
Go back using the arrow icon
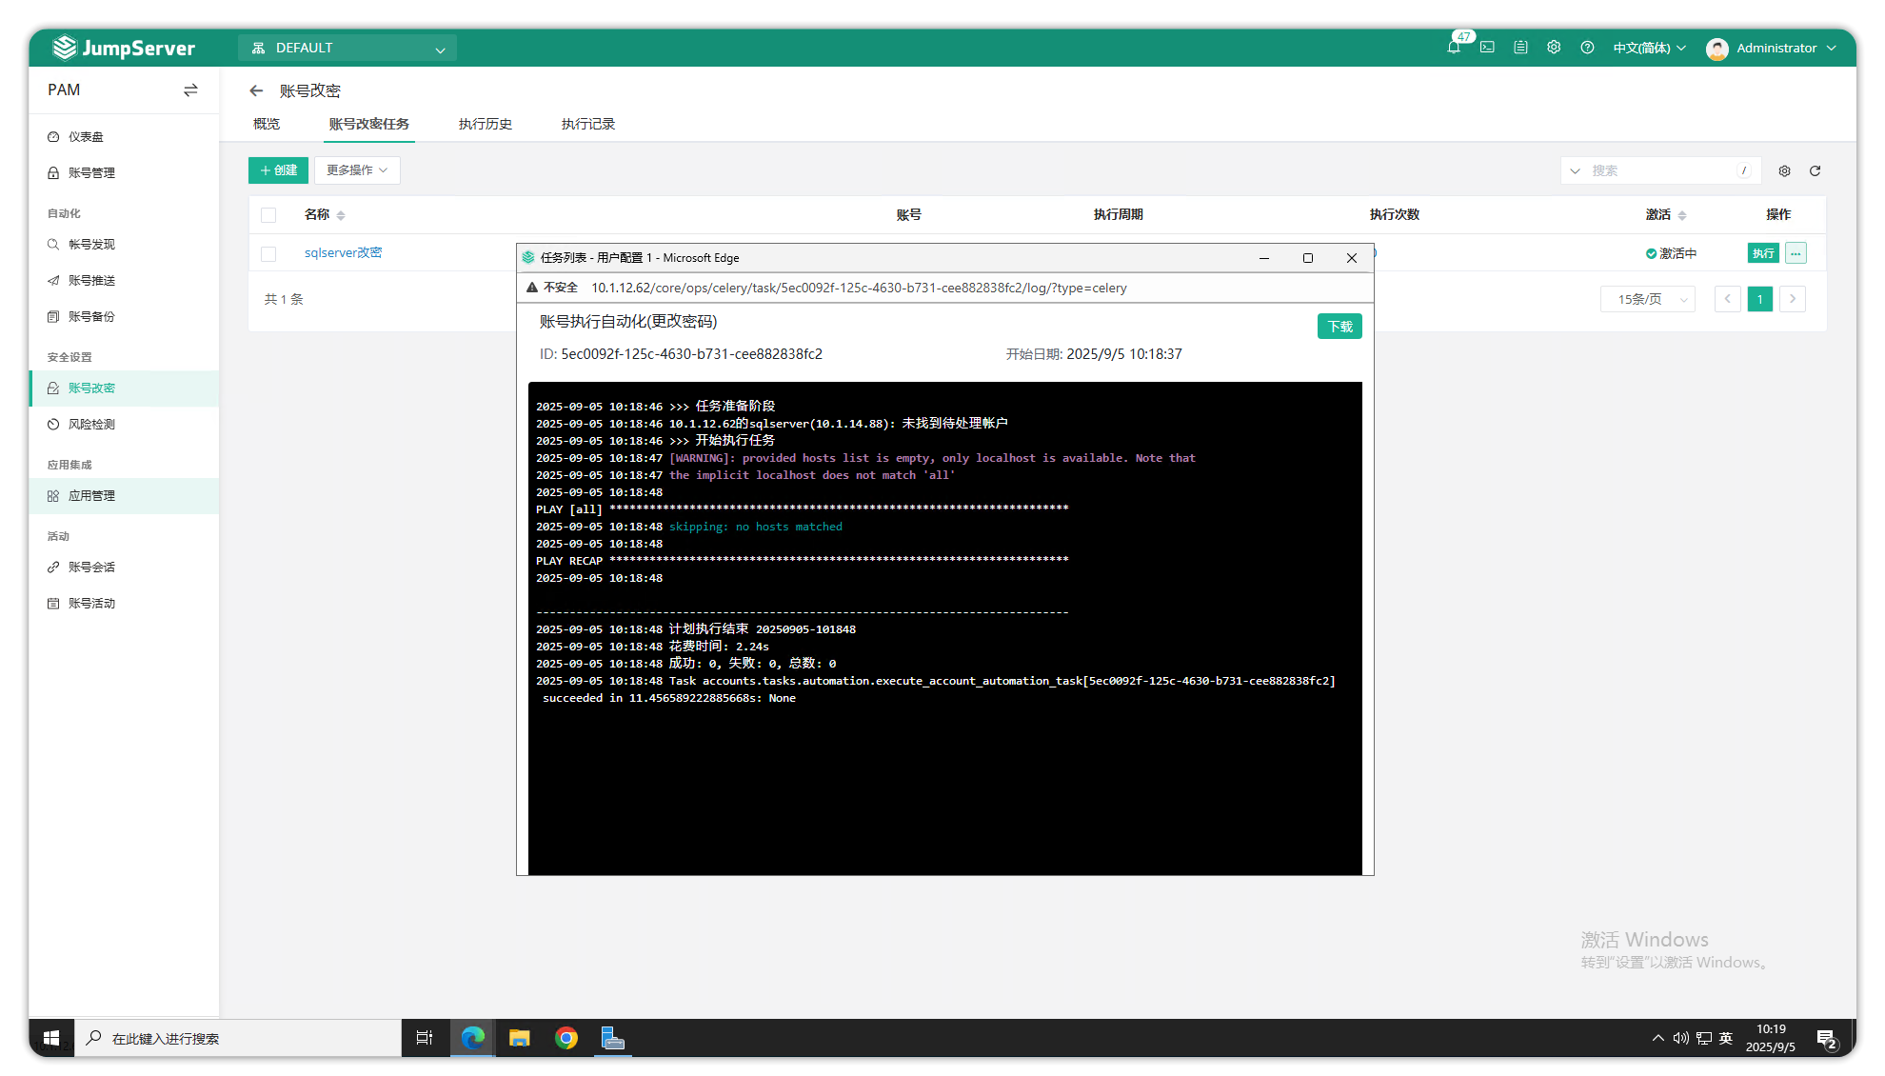tap(256, 91)
